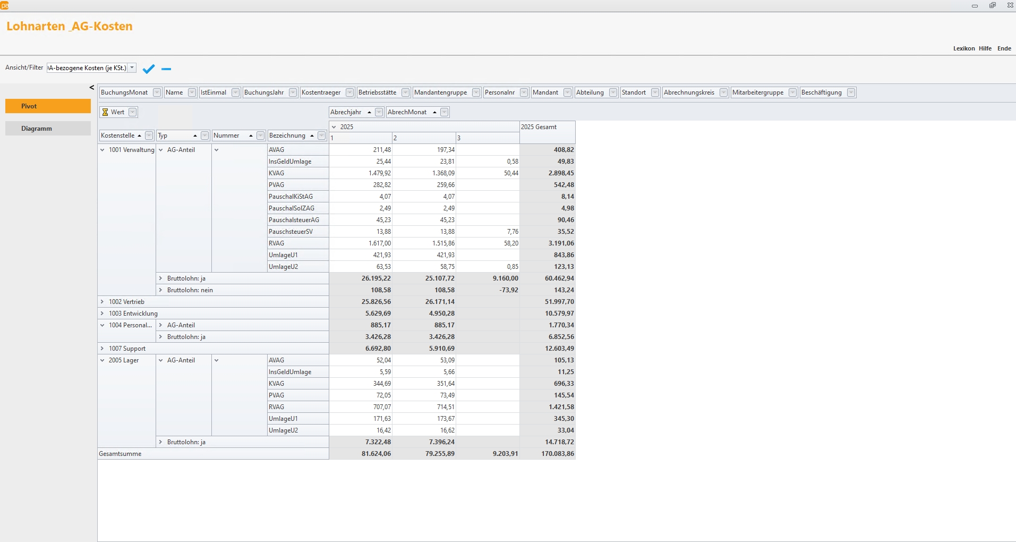Open the Lexikon menu

coord(964,48)
